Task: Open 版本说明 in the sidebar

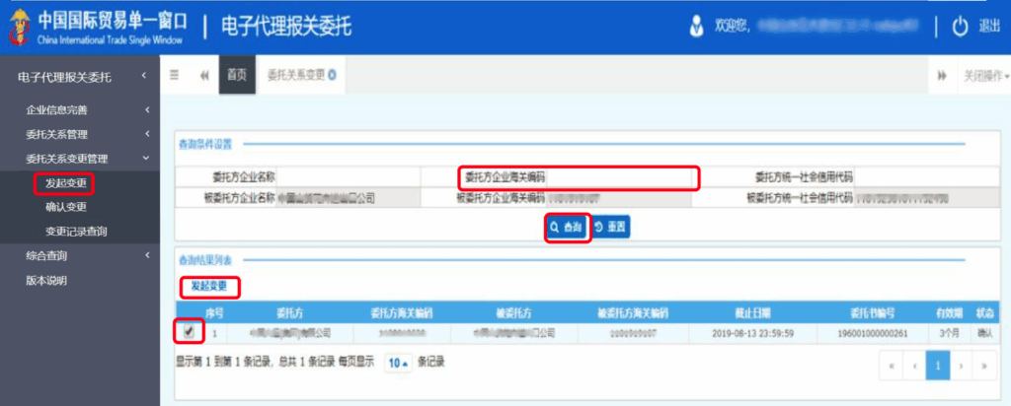Action: pos(46,281)
